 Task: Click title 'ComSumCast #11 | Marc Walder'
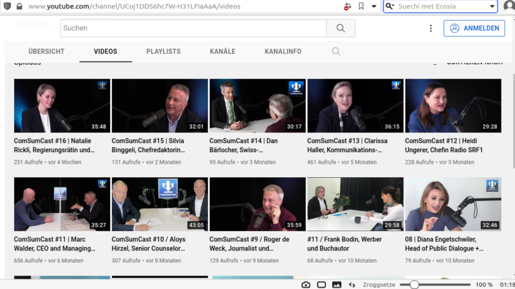(x=55, y=244)
